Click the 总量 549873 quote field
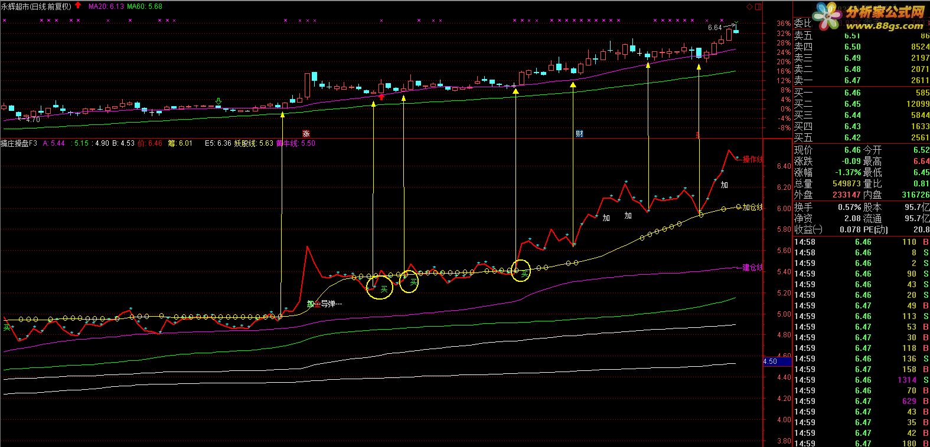The height and width of the screenshot is (447, 930). pyautogui.click(x=827, y=184)
